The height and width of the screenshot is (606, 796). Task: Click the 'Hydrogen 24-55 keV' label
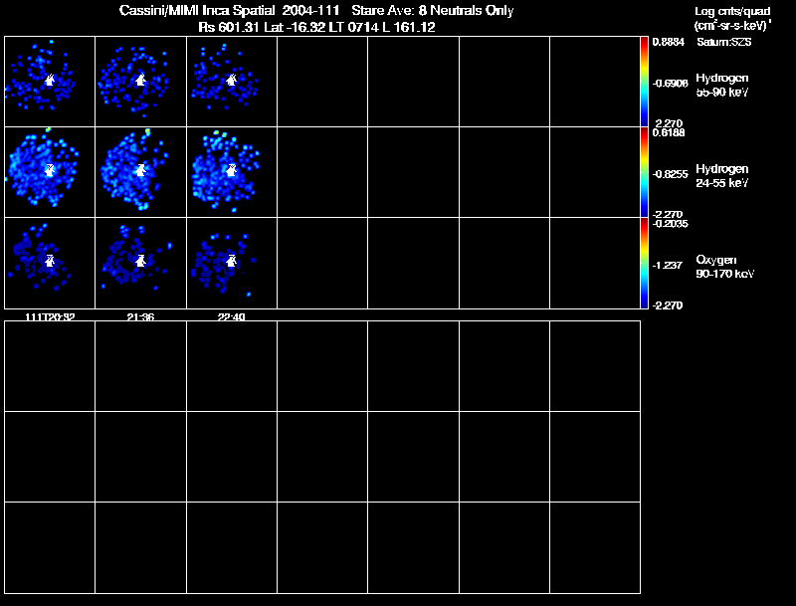click(722, 175)
